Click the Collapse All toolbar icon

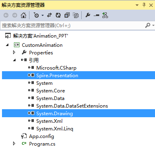67,15
